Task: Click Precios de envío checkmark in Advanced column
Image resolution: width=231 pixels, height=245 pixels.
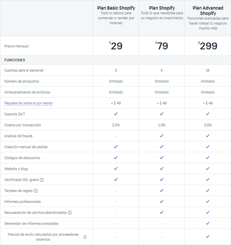Action: pos(208,237)
